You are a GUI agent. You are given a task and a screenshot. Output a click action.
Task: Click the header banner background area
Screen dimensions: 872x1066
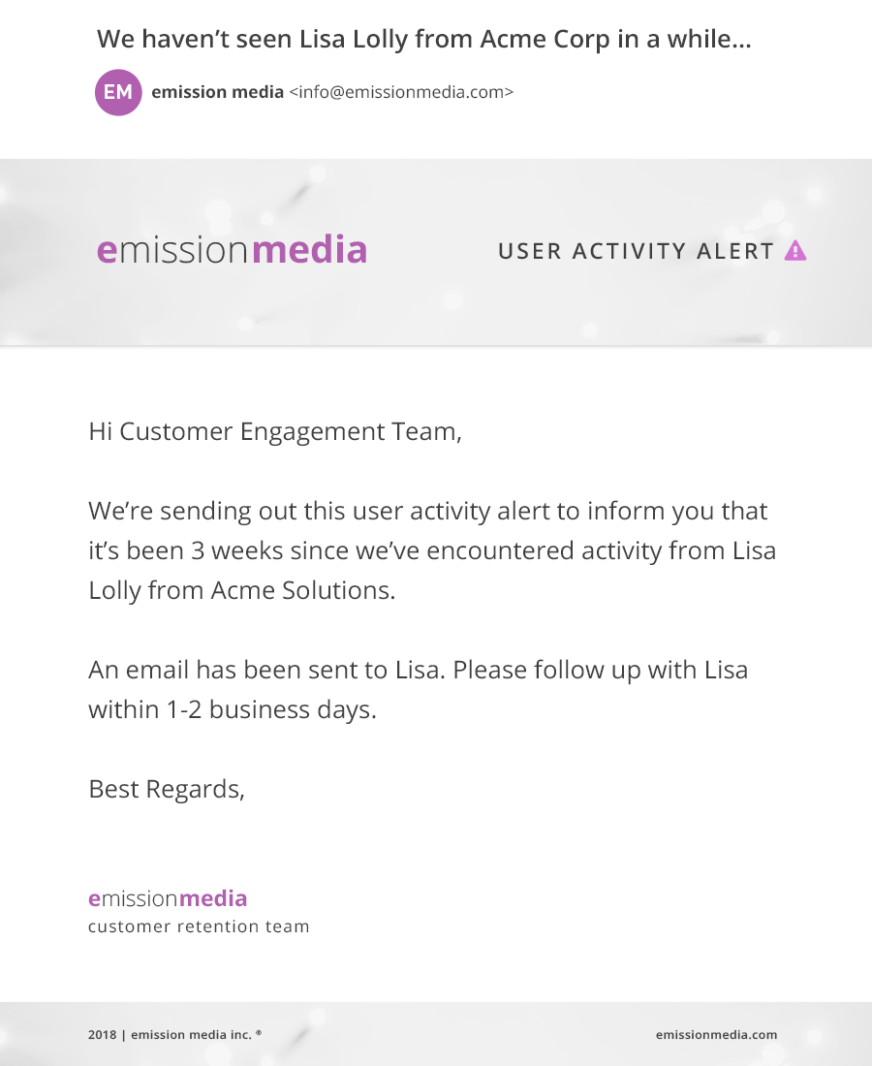[436, 306]
